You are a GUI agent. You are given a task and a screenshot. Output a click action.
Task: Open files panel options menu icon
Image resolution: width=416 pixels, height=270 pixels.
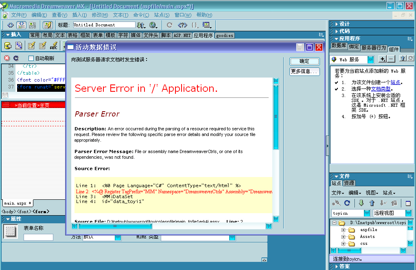tap(410, 176)
